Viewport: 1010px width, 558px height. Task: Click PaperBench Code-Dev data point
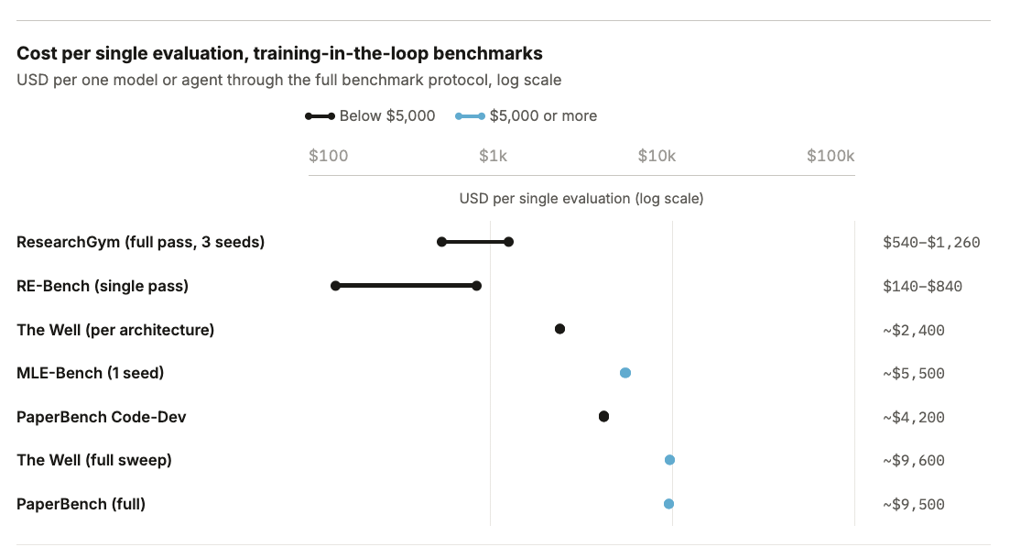tap(603, 417)
